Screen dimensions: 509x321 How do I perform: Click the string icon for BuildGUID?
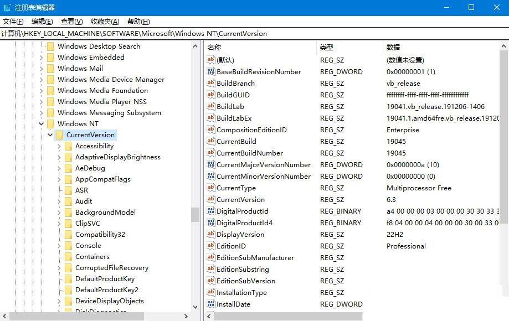(210, 95)
